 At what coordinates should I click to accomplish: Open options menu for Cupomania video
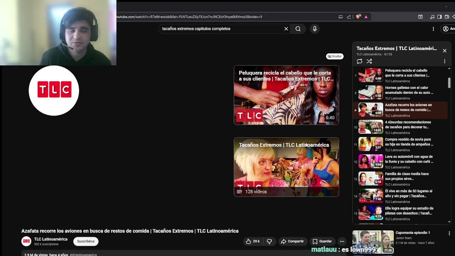[449, 234]
